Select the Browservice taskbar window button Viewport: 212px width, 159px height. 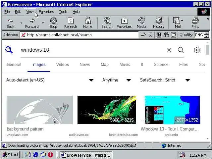tap(86, 155)
